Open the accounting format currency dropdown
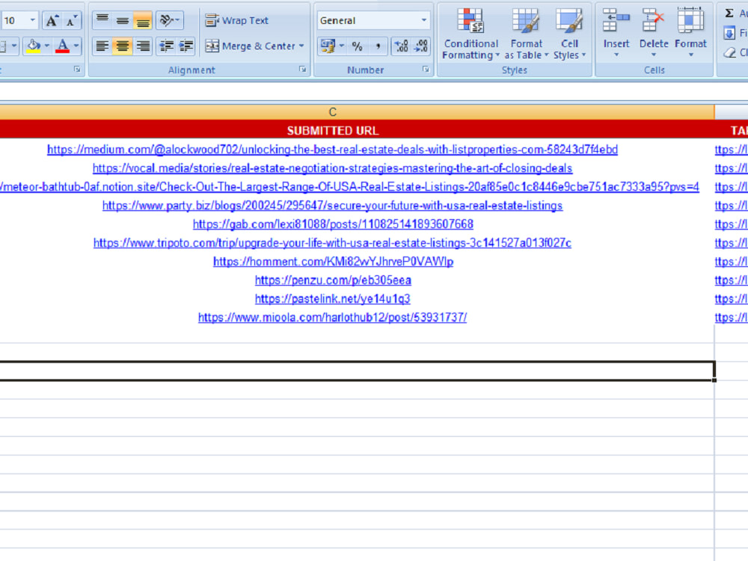This screenshot has height=561, width=748. pos(342,46)
